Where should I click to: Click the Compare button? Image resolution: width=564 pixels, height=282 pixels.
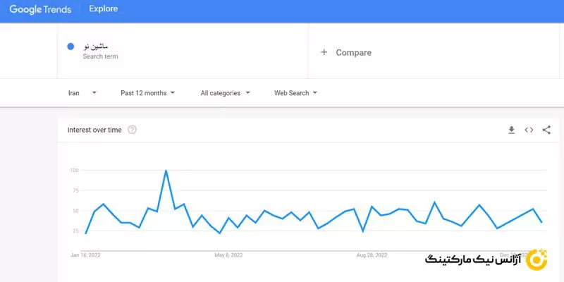353,52
